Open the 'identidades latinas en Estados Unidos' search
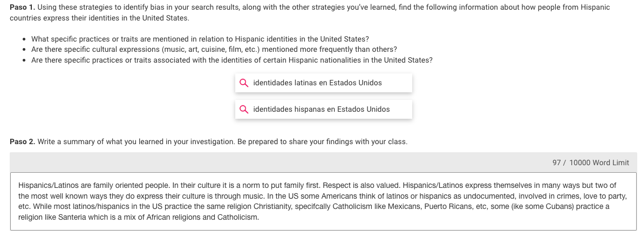 coord(323,83)
